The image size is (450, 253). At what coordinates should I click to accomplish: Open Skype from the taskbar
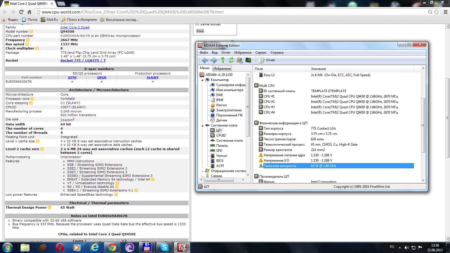click(x=165, y=247)
